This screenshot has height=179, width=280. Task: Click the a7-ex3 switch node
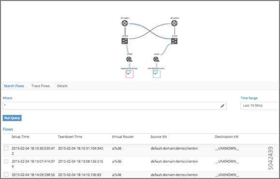pos(125,41)
